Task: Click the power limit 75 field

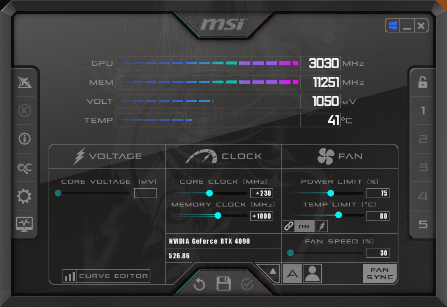Action: point(378,193)
